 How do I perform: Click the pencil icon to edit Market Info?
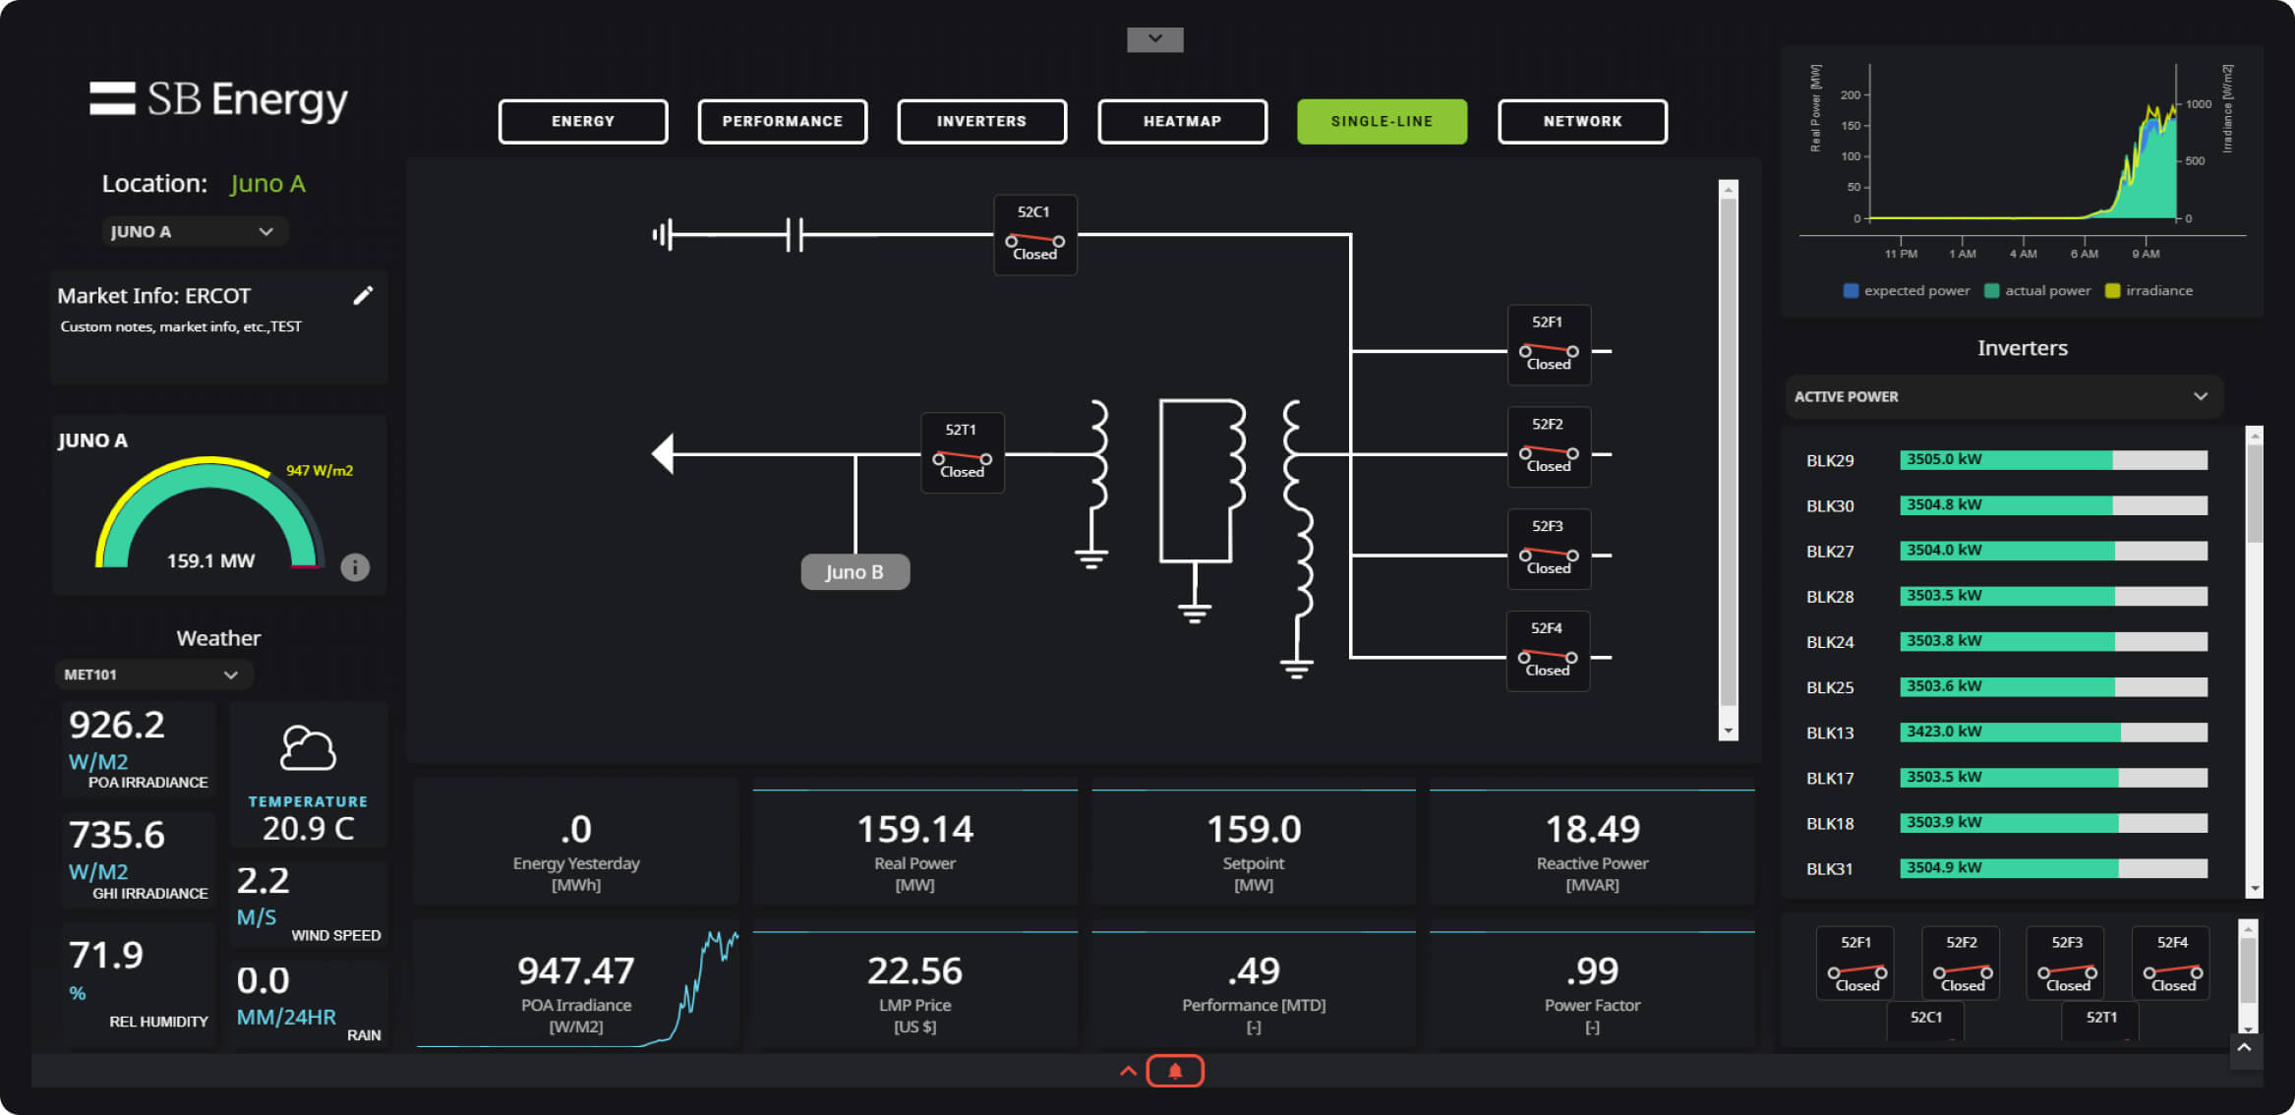pyautogui.click(x=364, y=294)
